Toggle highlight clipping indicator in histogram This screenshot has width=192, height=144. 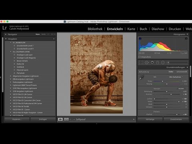pyautogui.click(x=186, y=39)
